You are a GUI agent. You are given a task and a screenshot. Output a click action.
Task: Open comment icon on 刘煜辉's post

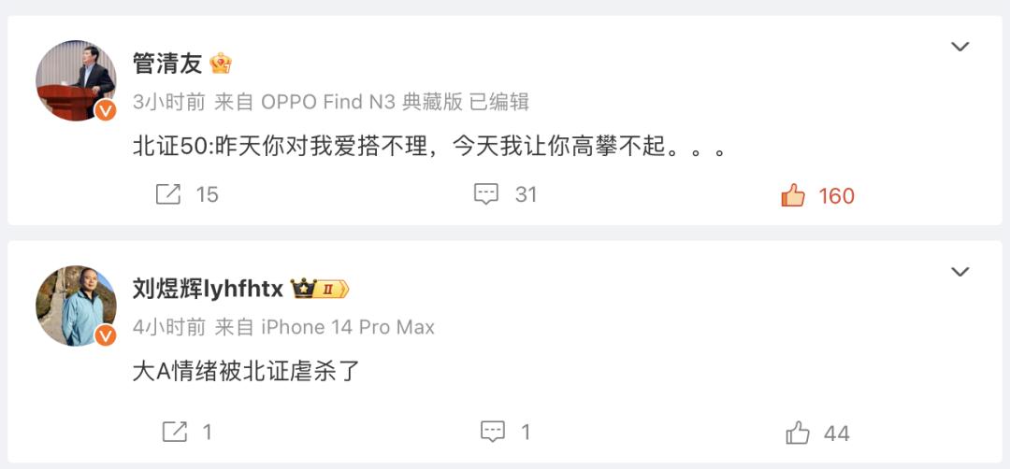click(x=493, y=433)
